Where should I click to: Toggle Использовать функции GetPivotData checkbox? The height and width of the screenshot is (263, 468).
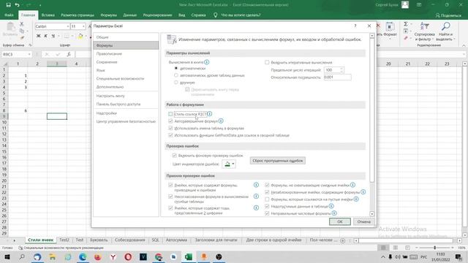[170, 135]
